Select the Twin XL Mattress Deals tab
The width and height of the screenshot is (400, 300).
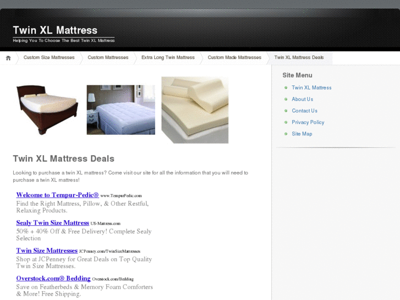[x=299, y=57]
